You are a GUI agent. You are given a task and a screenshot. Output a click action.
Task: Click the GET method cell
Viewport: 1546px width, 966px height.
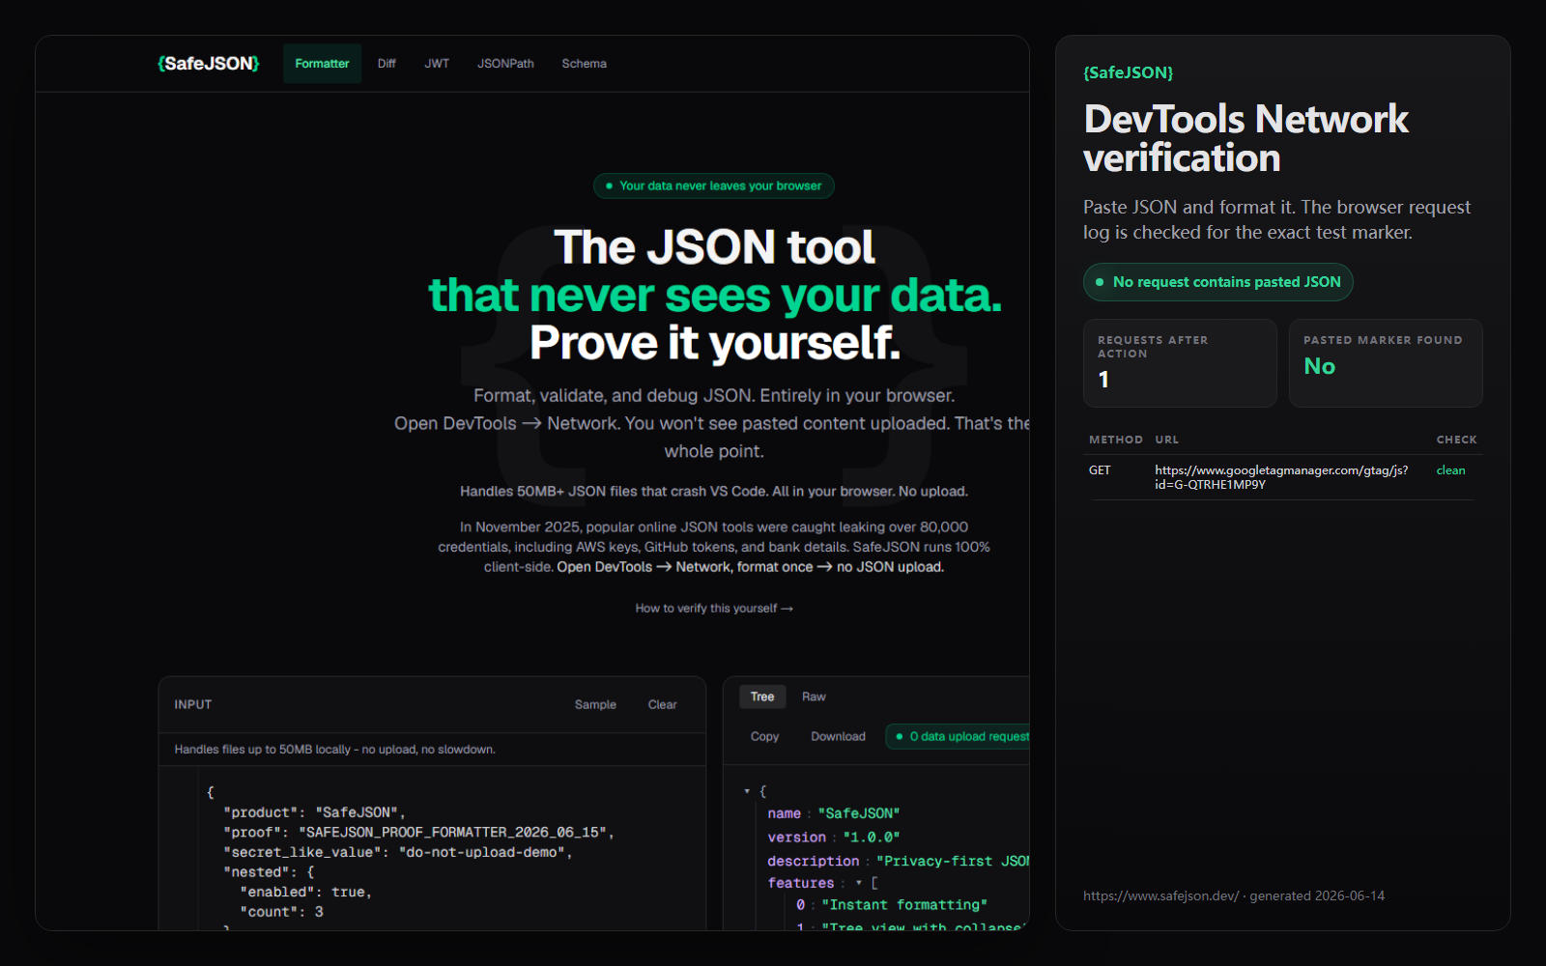click(1100, 470)
